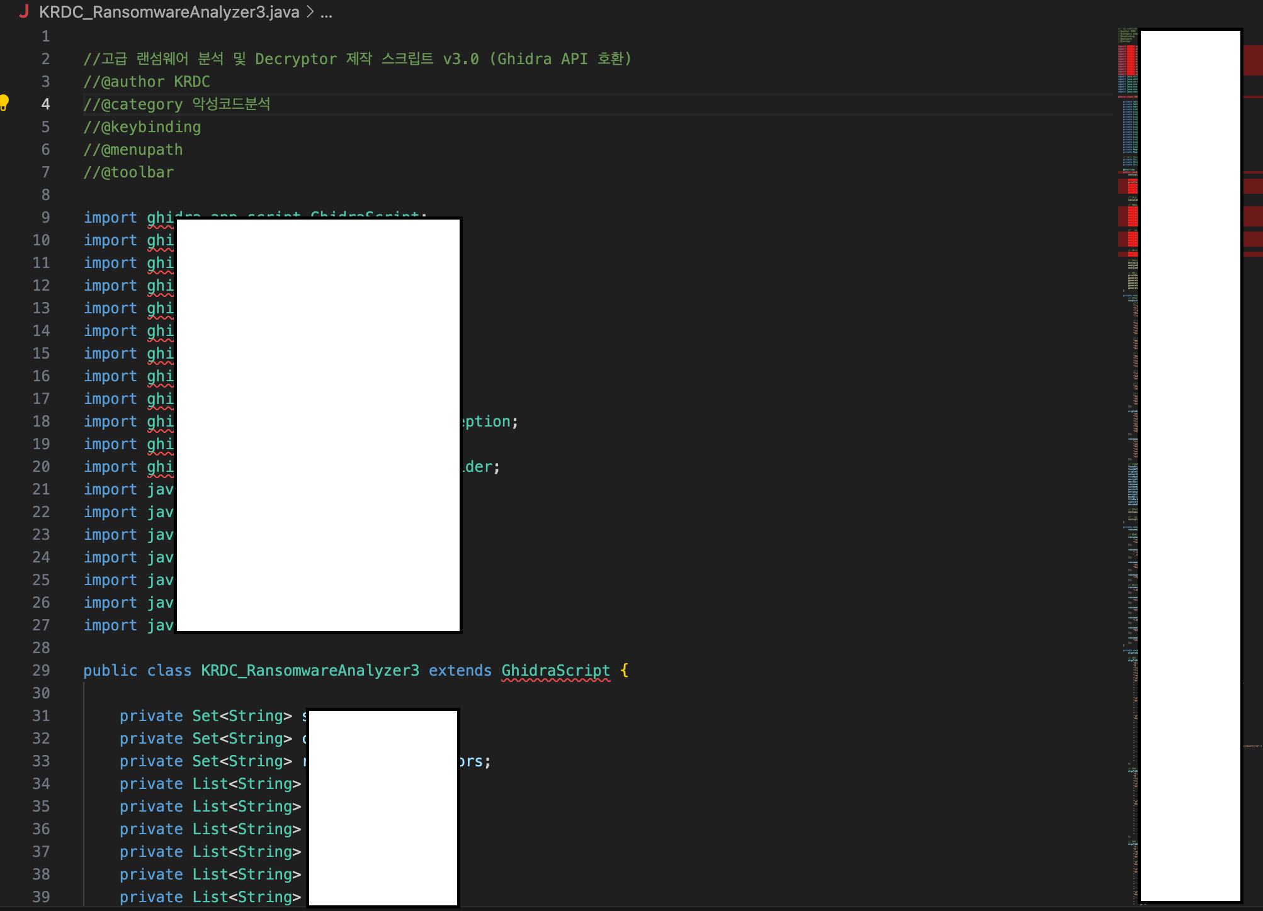Click the lightbulb code action icon

4,102
